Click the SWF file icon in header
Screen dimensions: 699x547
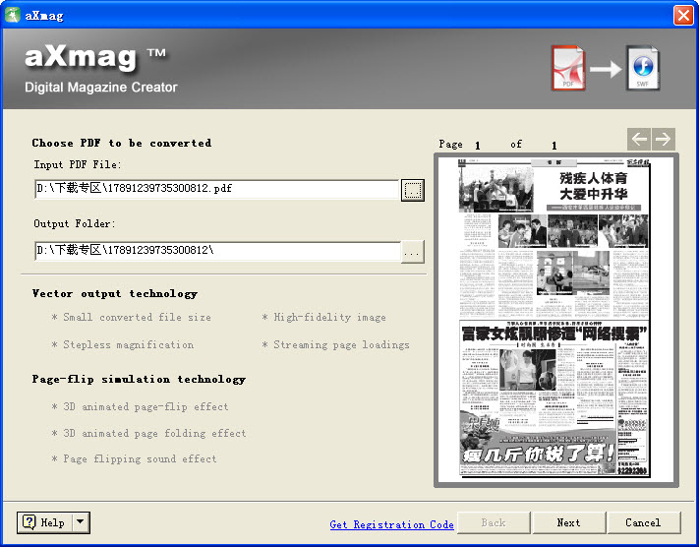(643, 68)
